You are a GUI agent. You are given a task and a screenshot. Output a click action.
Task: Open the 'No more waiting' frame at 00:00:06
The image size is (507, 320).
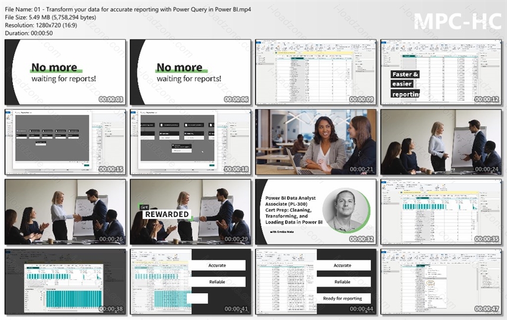(x=190, y=72)
